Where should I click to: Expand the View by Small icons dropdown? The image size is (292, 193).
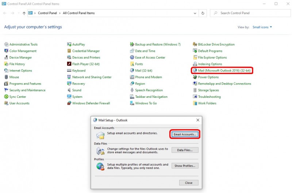tap(261, 27)
